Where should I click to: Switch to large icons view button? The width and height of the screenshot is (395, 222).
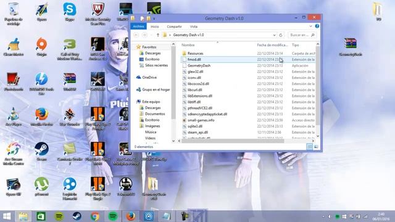coord(316,147)
